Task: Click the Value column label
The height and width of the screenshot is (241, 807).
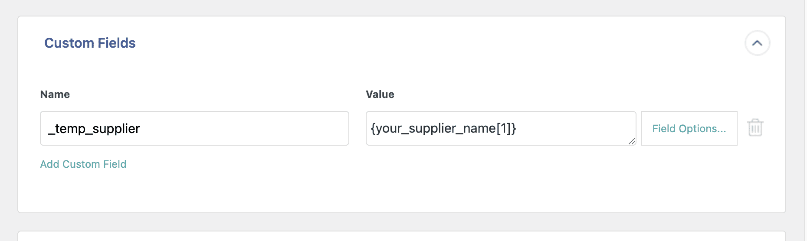Action: 380,94
